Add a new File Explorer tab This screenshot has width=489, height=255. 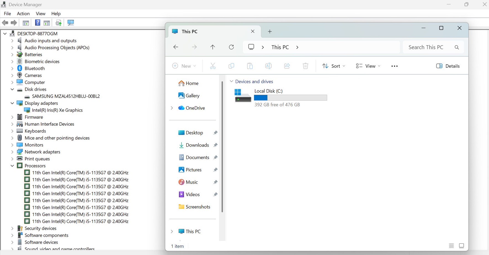tap(270, 31)
